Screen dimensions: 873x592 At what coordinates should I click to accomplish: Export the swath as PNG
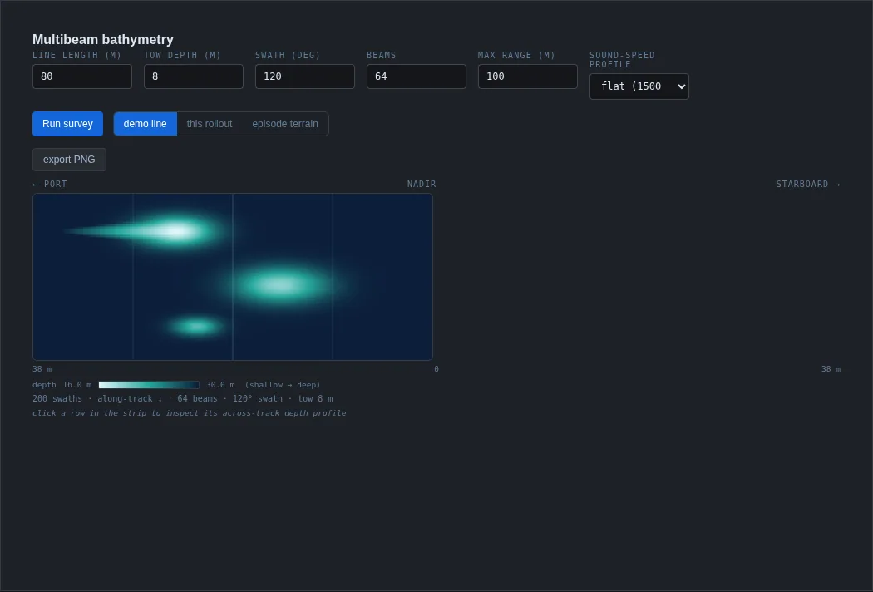(x=69, y=160)
